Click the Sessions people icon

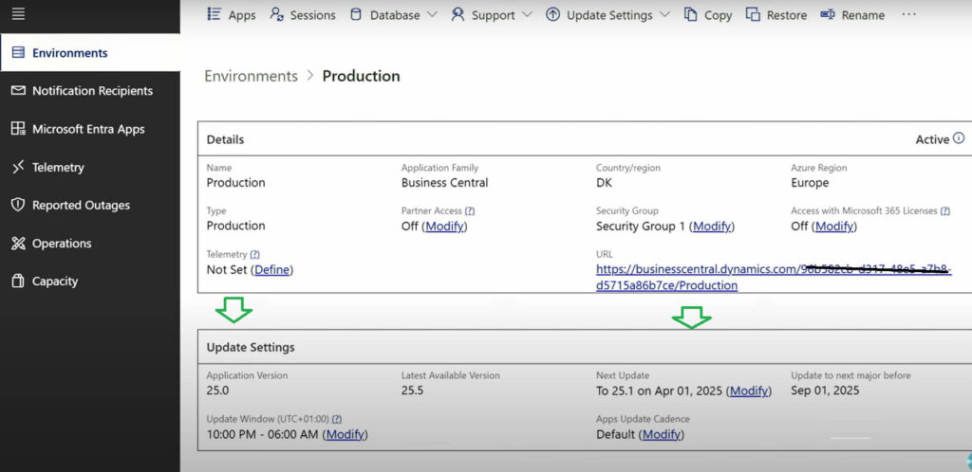coord(277,15)
